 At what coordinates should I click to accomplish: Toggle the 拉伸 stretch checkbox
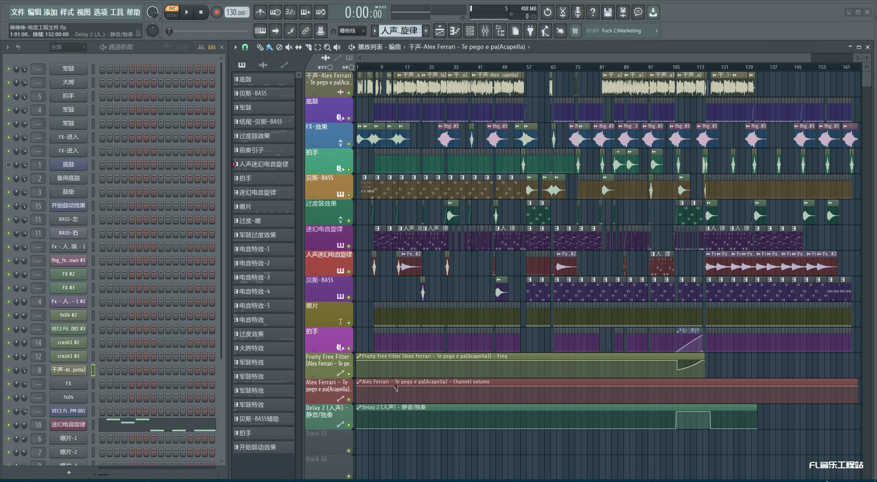(x=351, y=67)
